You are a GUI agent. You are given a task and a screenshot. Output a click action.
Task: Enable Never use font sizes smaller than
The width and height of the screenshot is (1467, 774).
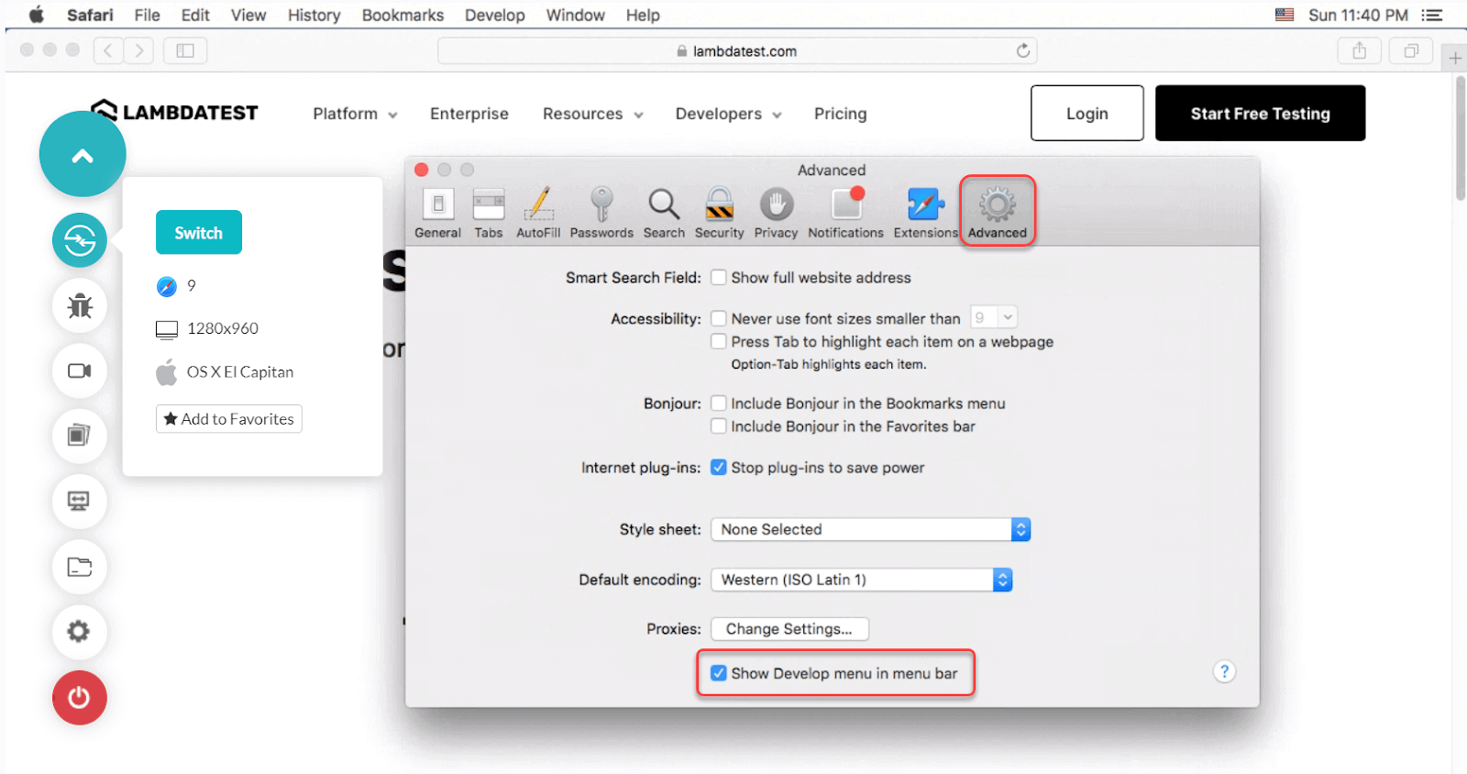(x=719, y=318)
